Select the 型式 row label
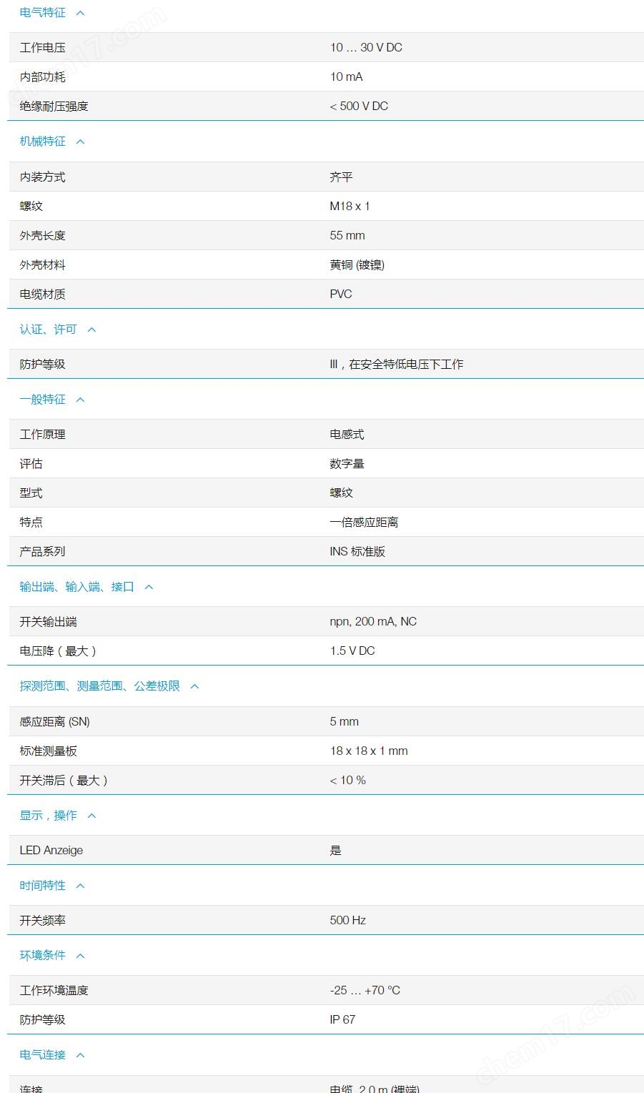644x1093 pixels. click(31, 493)
